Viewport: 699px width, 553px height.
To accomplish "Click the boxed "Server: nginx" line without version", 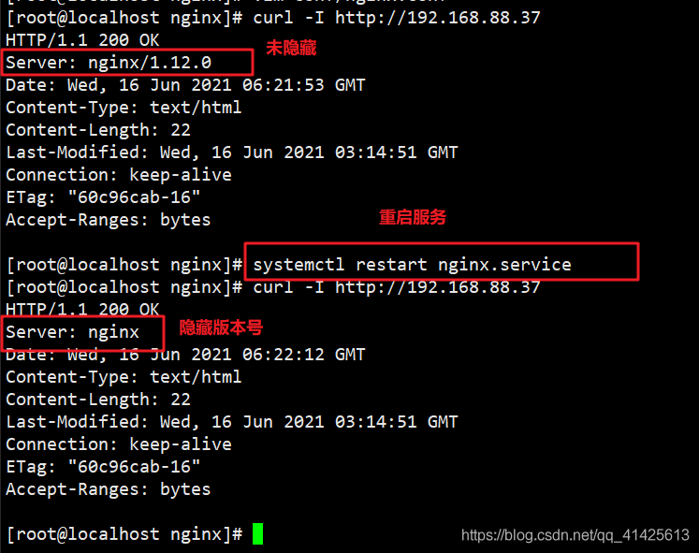I will (73, 332).
